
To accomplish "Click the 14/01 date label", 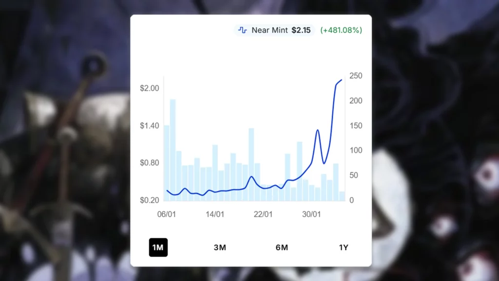I will pyautogui.click(x=215, y=214).
